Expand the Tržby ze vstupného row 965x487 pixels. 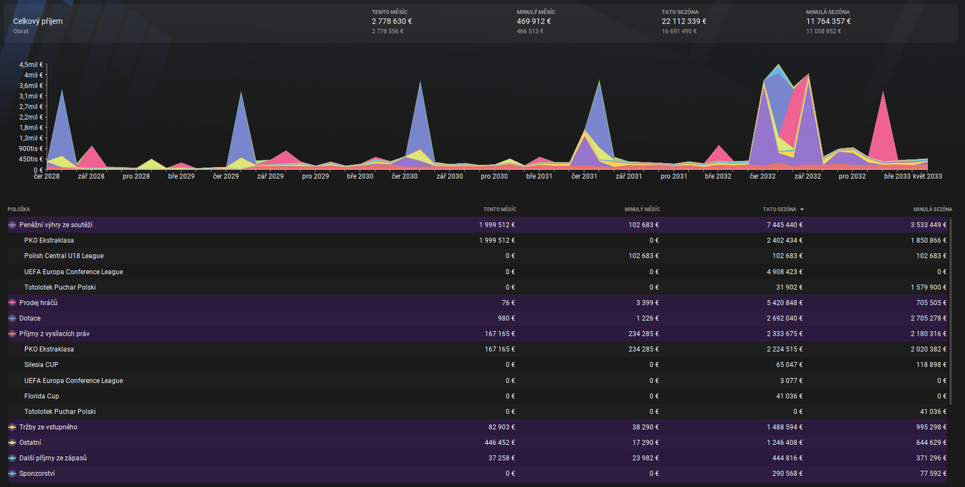coord(479,427)
